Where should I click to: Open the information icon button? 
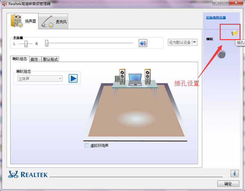coord(234,174)
